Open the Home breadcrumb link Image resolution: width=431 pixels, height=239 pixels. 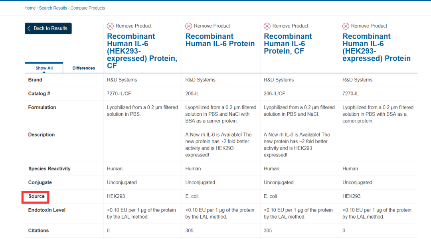[x=30, y=8]
